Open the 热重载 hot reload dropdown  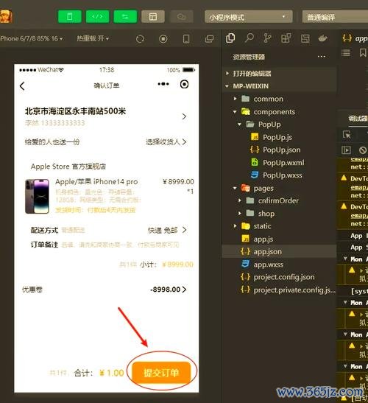(93, 38)
